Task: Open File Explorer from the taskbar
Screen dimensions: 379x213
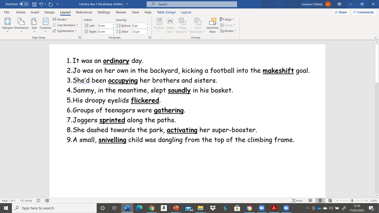Action: pos(200,208)
